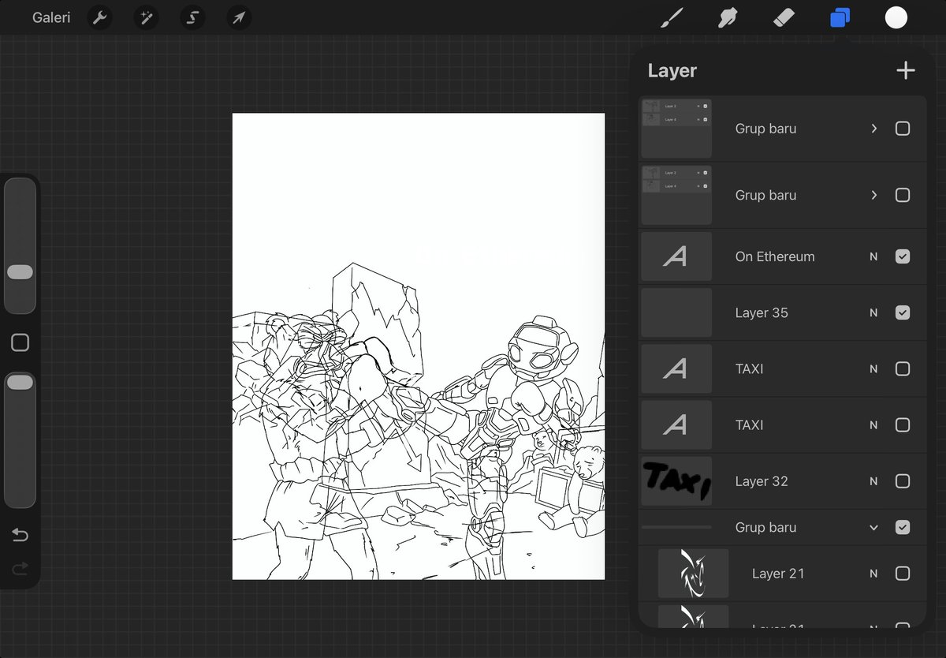The width and height of the screenshot is (946, 658).
Task: Select the layer named Layer 32
Action: 783,481
